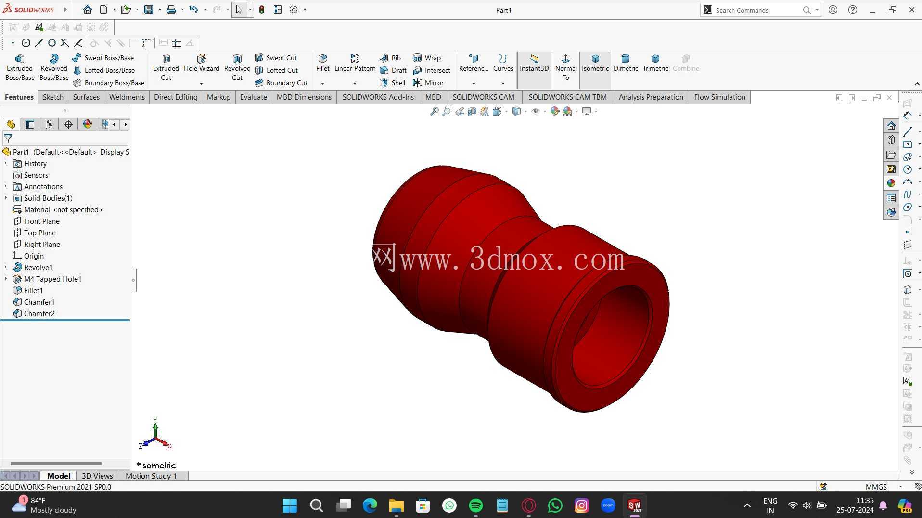This screenshot has width=922, height=518.
Task: Select the Front Plane item
Action: [41, 221]
